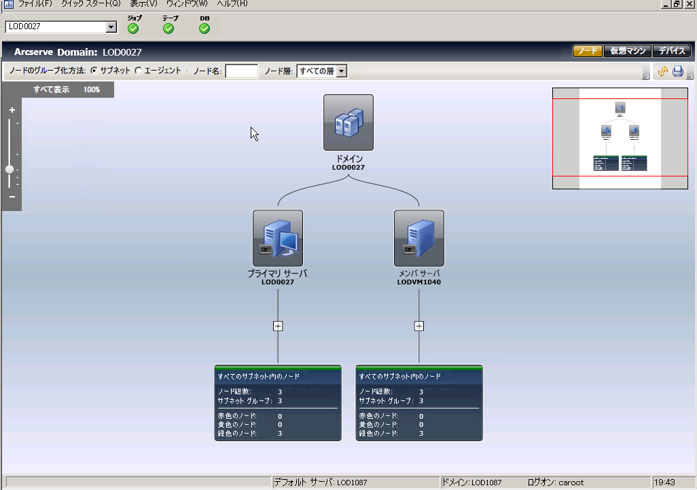Image resolution: width=697 pixels, height=490 pixels.
Task: Click the green job status check icon
Action: coord(133,29)
